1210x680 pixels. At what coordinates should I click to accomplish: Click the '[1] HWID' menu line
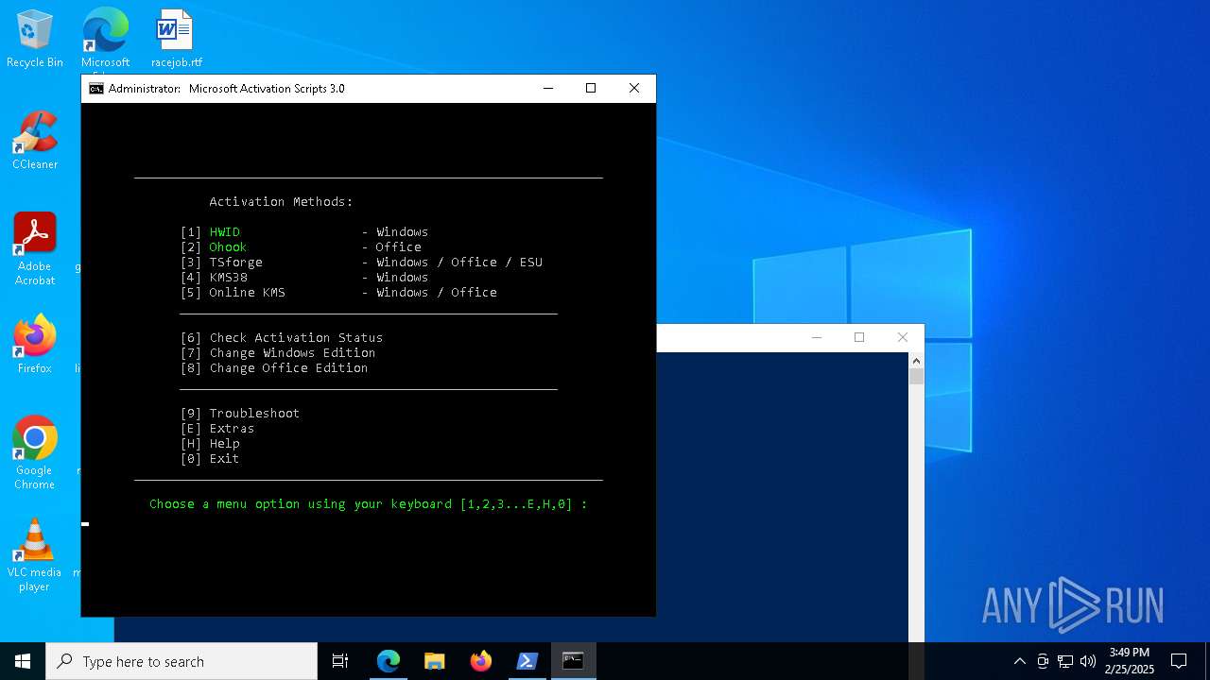304,232
